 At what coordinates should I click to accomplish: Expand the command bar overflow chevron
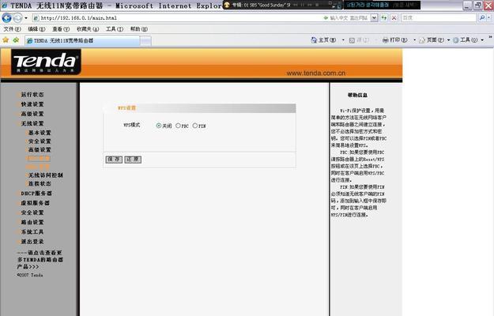click(490, 37)
